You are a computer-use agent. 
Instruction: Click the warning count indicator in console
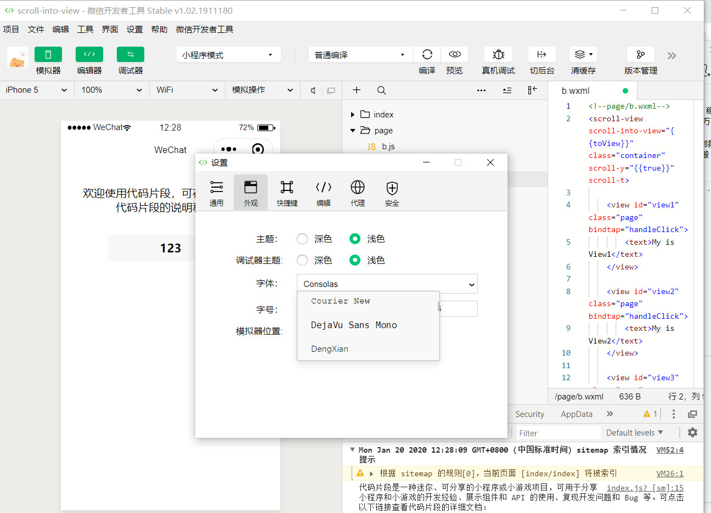coord(650,414)
